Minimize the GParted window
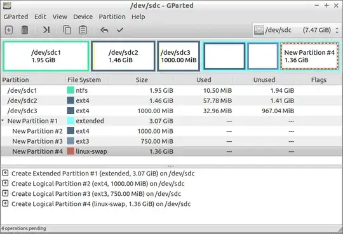The width and height of the screenshot is (343, 234). (x=317, y=6)
